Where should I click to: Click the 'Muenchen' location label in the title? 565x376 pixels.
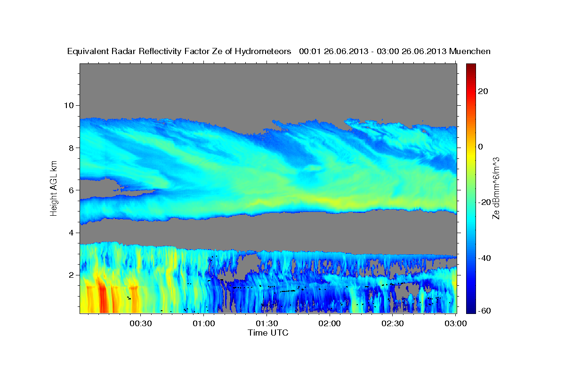(x=470, y=51)
